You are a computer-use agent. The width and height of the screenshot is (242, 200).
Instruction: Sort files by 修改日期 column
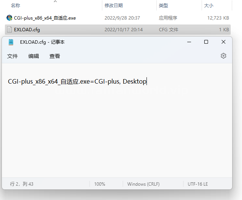[x=113, y=6]
